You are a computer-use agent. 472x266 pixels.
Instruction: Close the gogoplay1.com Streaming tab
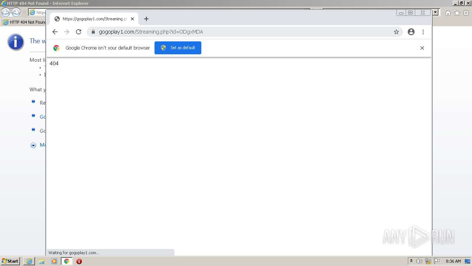(132, 19)
